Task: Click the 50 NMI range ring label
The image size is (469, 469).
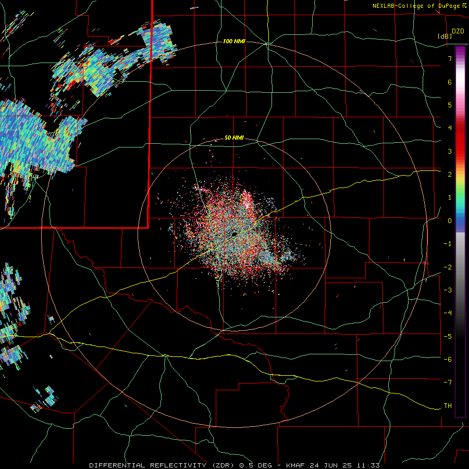Action: coord(234,138)
